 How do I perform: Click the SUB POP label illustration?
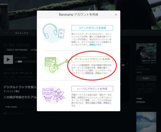54,95
